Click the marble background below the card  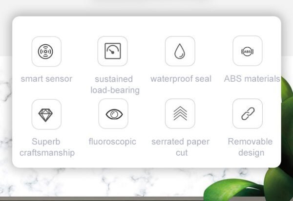(x=112, y=182)
